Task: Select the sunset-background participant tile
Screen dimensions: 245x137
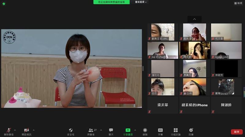Action: (194, 87)
